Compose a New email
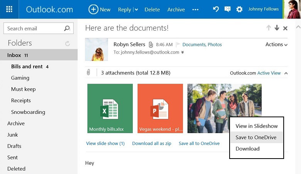Viewport: 301px width, 174px height. 100,9
